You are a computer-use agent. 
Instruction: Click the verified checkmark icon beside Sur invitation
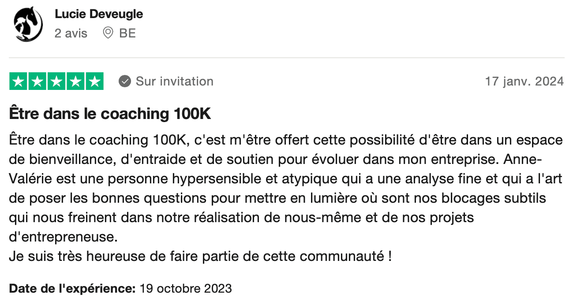pyautogui.click(x=125, y=82)
